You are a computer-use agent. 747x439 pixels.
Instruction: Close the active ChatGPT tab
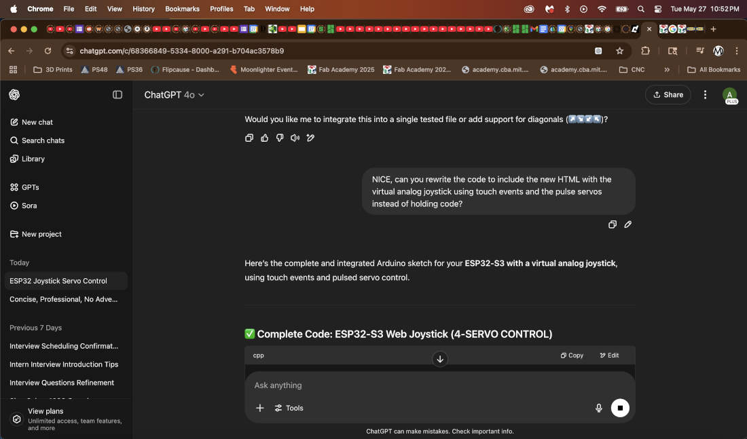tap(649, 29)
